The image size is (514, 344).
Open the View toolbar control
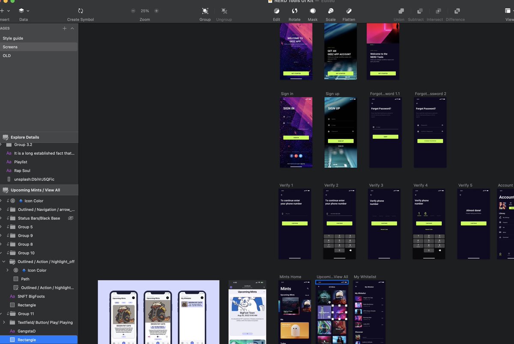(508, 11)
